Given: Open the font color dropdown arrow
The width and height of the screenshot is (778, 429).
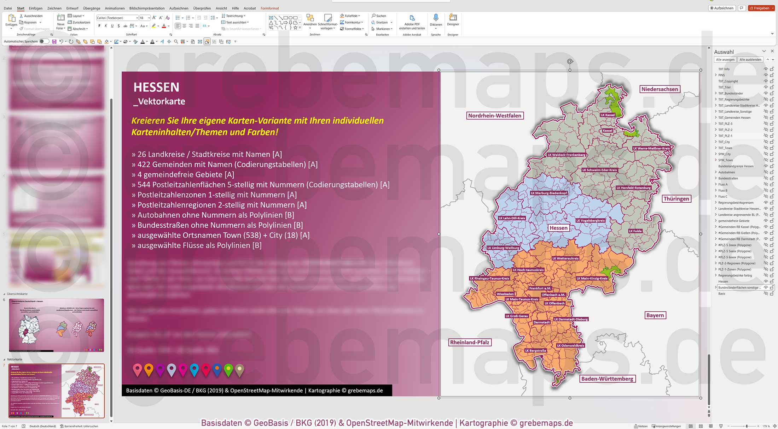Looking at the screenshot, I should 169,26.
